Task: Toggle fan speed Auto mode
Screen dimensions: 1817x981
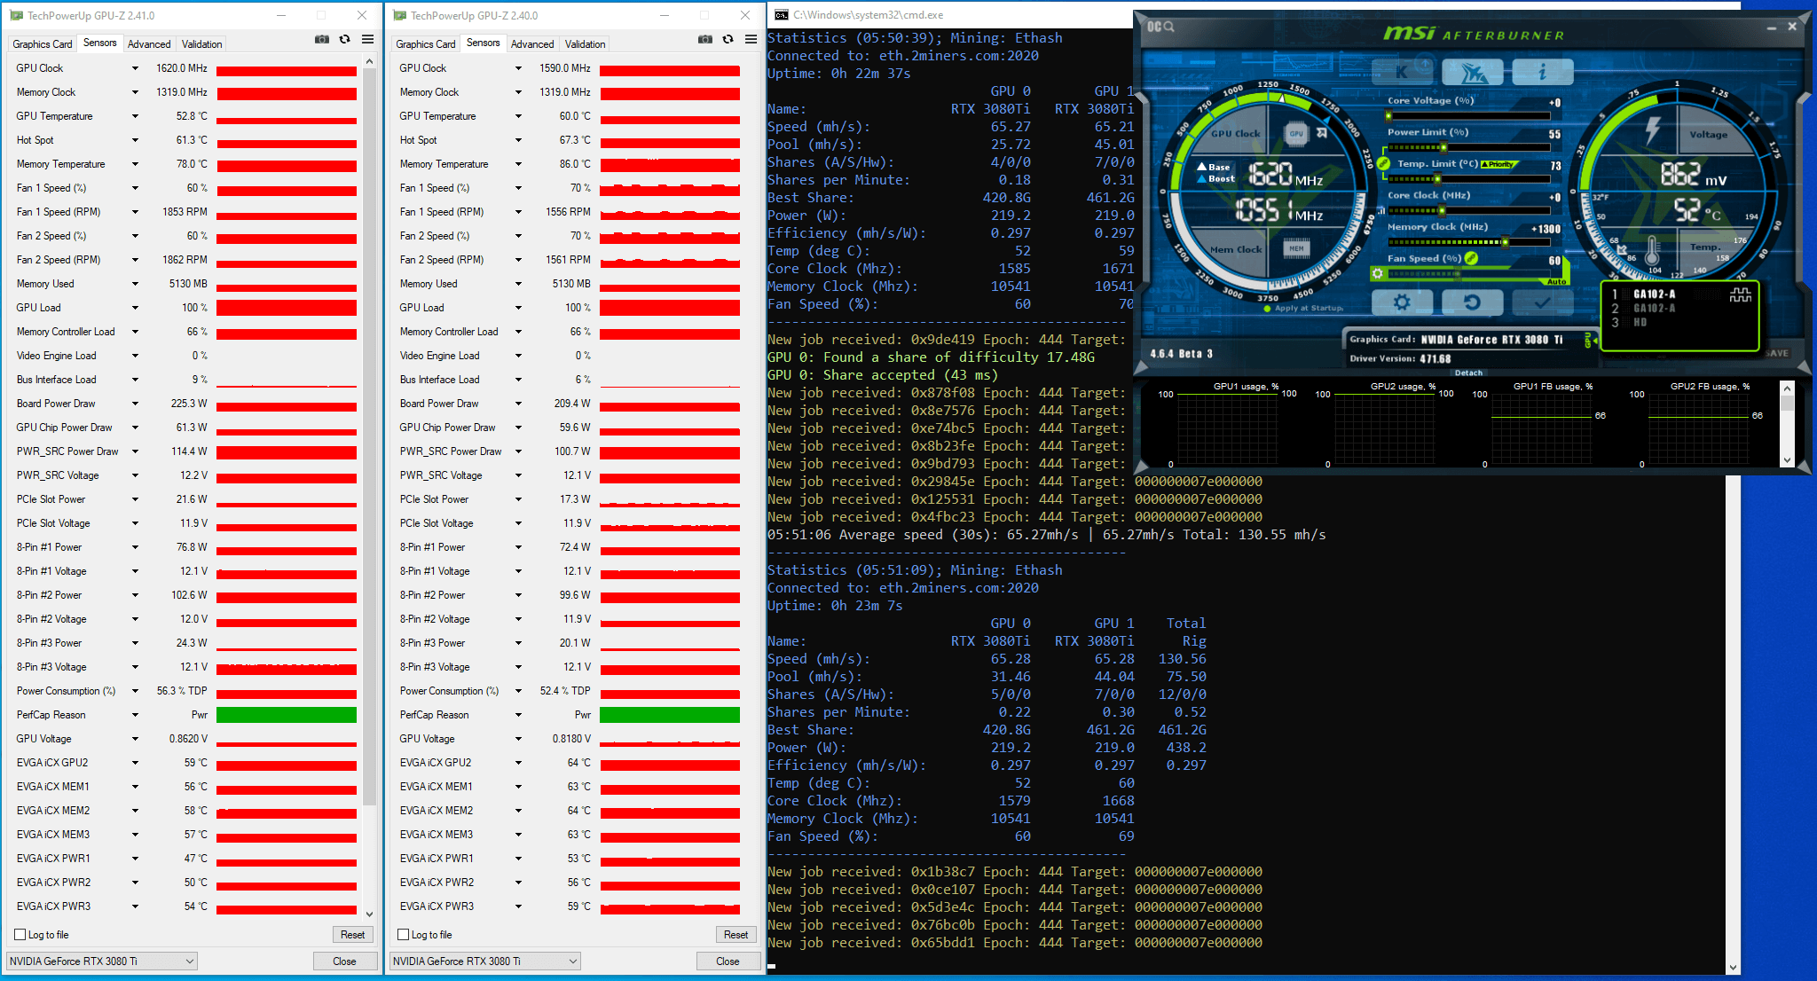Action: [x=1556, y=281]
